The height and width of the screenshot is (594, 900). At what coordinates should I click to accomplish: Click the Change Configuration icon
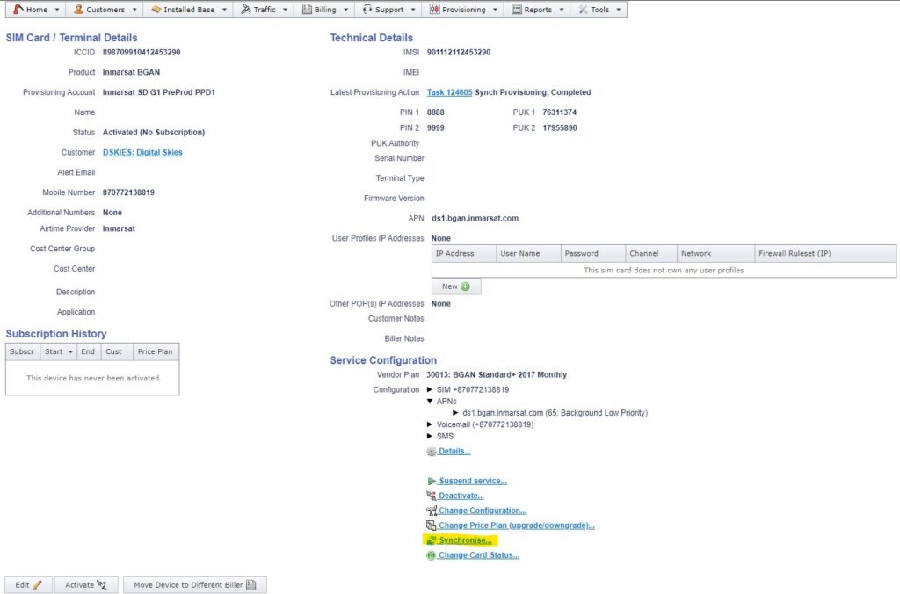(431, 511)
